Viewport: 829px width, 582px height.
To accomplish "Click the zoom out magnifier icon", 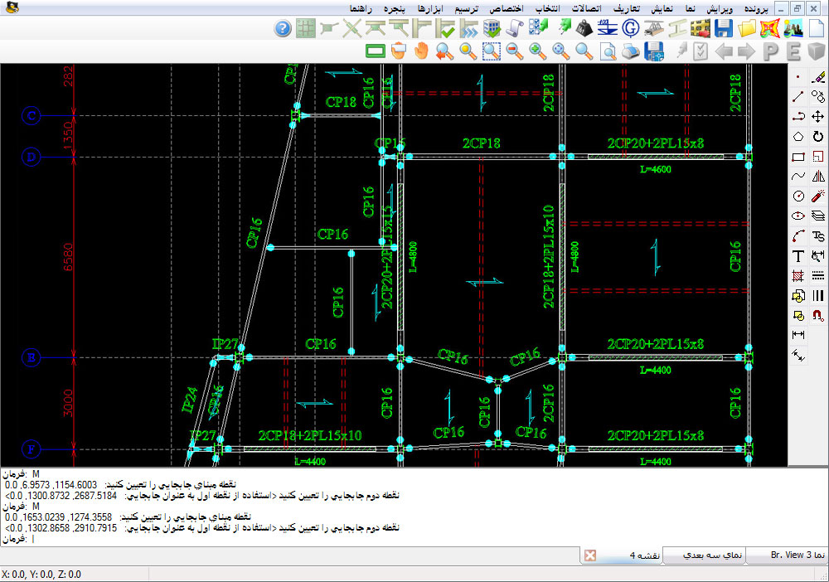I will [514, 51].
